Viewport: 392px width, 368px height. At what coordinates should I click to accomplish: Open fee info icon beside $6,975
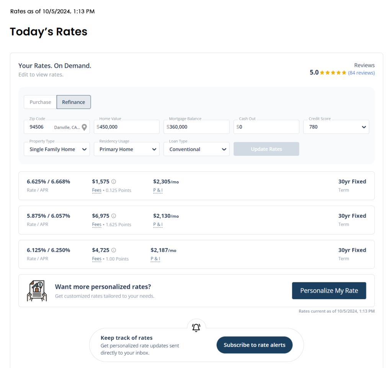click(113, 216)
